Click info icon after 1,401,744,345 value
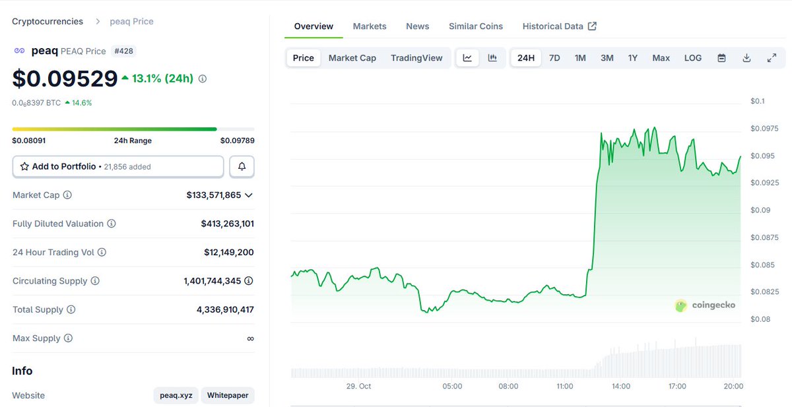The image size is (792, 407). [249, 281]
